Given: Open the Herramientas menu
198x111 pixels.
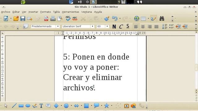Looking at the screenshot, I should [x=71, y=12].
